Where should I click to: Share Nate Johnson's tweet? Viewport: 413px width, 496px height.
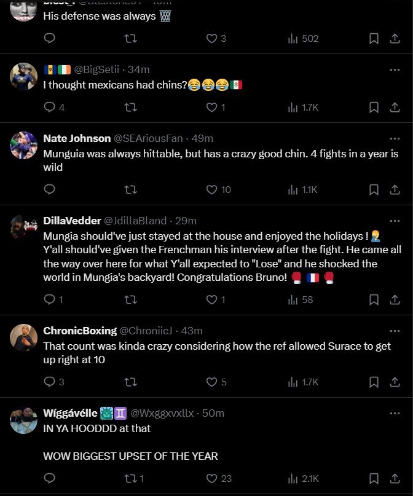click(x=394, y=190)
